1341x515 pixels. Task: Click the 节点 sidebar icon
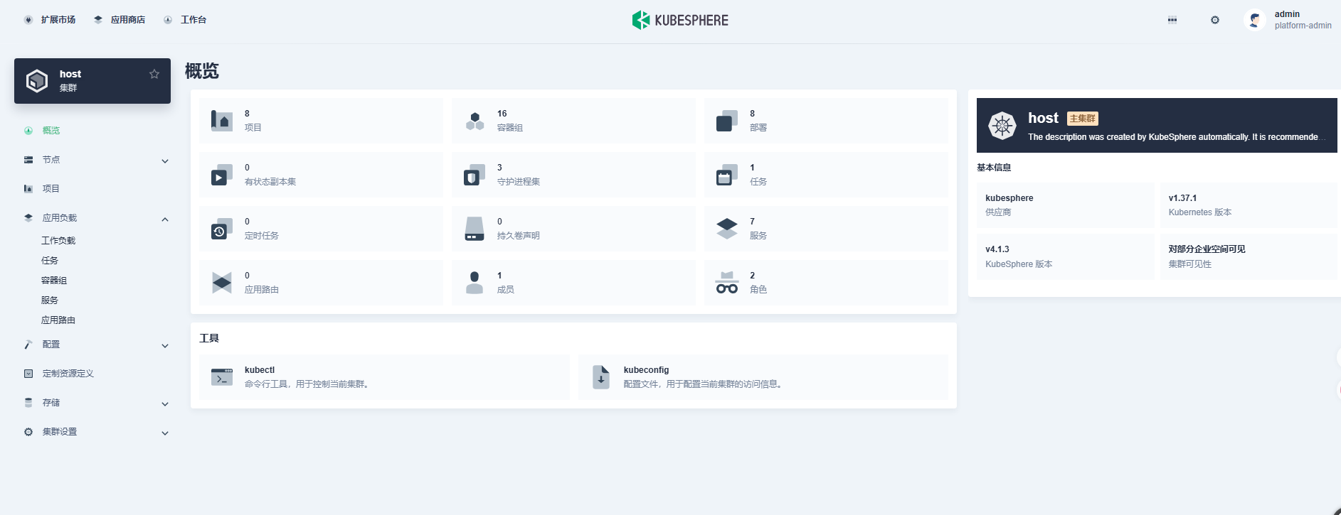click(28, 160)
